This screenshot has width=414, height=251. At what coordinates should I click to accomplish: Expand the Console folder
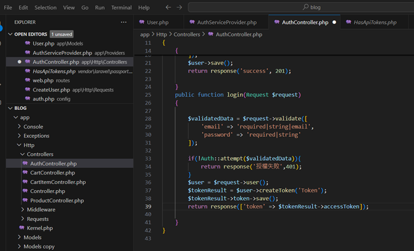(x=33, y=127)
